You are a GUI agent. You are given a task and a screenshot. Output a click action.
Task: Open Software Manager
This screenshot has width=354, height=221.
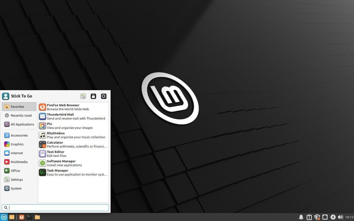(x=73, y=163)
